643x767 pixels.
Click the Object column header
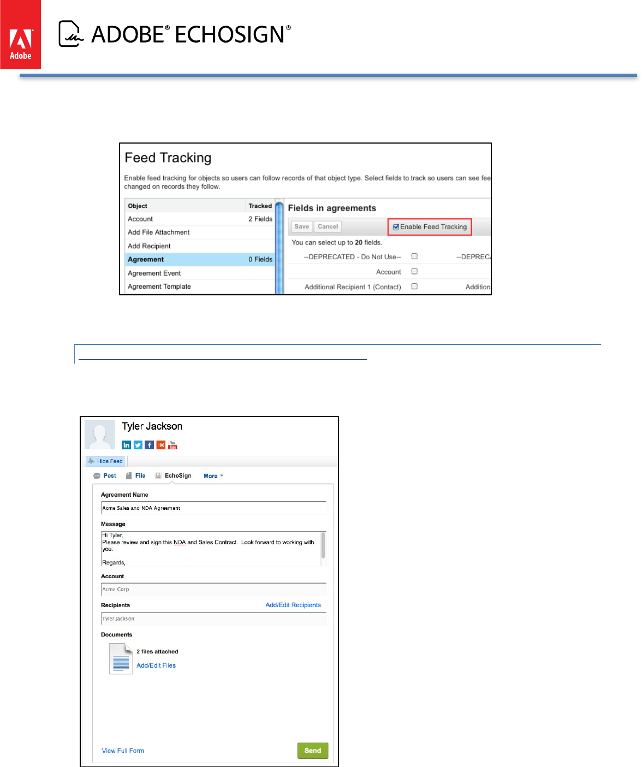click(x=138, y=206)
